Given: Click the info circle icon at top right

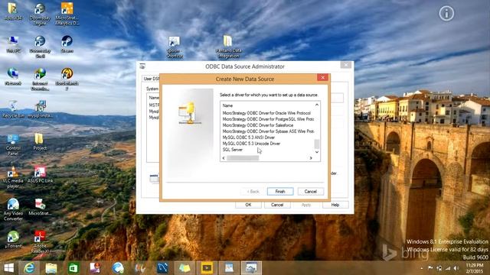Looking at the screenshot, I should [446, 14].
